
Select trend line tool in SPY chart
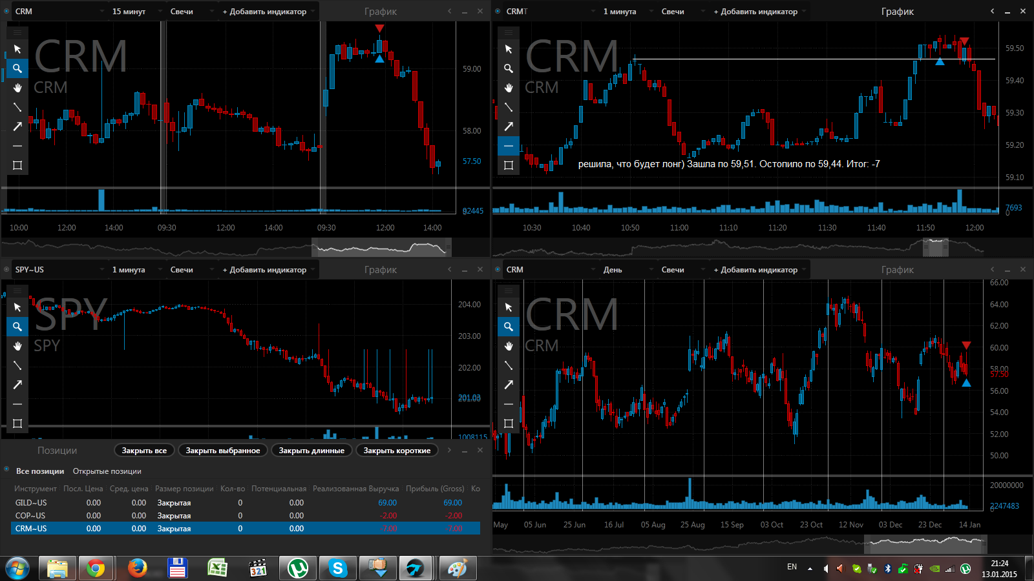pos(17,365)
